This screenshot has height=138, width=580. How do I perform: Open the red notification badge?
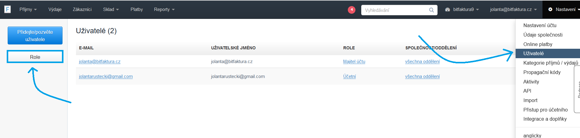(x=351, y=10)
